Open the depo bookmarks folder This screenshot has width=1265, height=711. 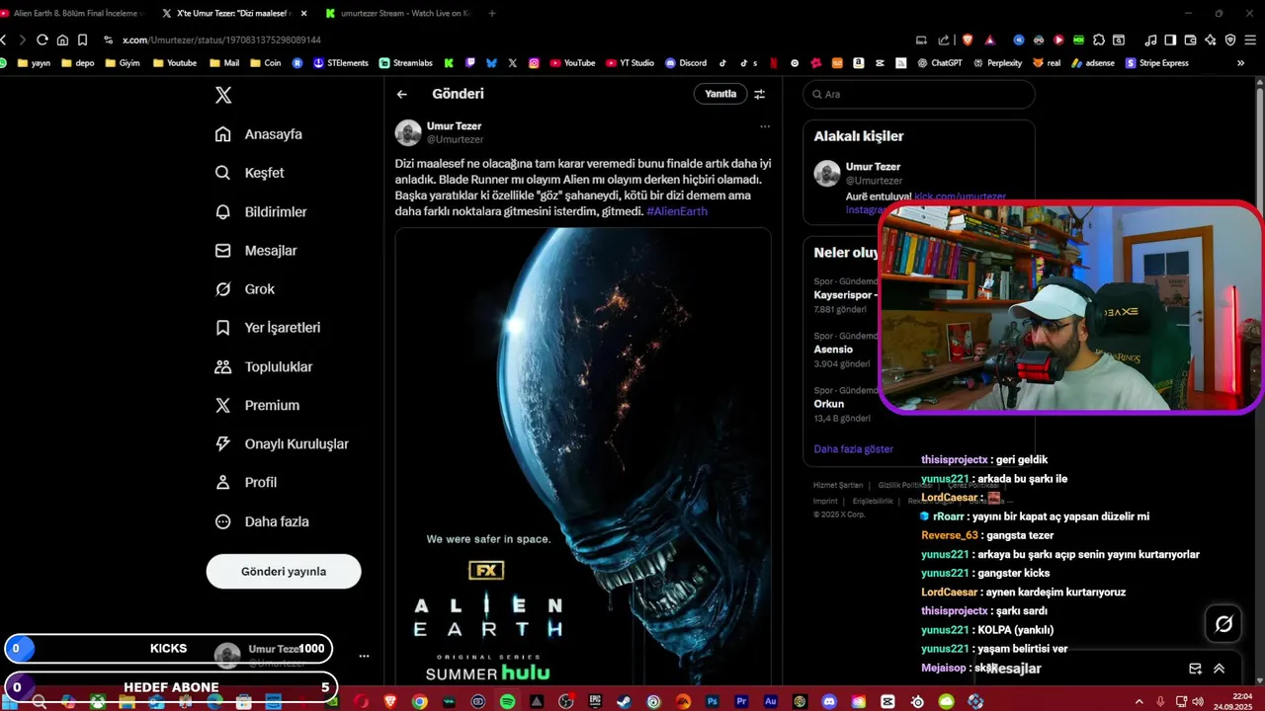tap(77, 62)
